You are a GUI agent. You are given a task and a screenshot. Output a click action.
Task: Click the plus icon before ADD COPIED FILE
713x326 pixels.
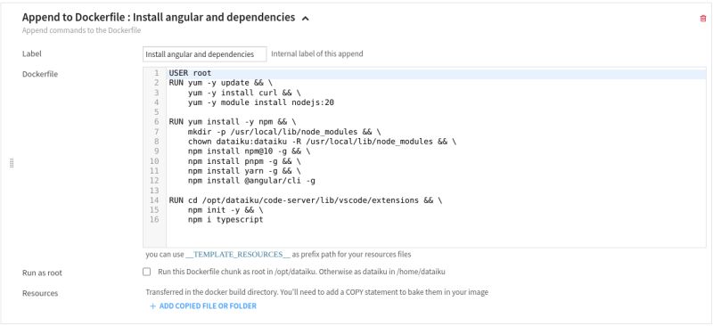[x=152, y=306]
